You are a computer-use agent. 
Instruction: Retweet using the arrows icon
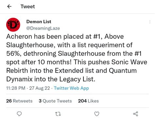[x=58, y=114]
